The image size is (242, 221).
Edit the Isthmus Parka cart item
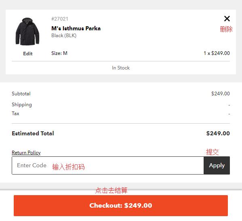pos(28,54)
